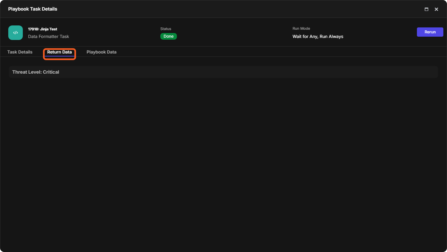
Task: Rerun the Jinja Test task
Action: [x=430, y=32]
